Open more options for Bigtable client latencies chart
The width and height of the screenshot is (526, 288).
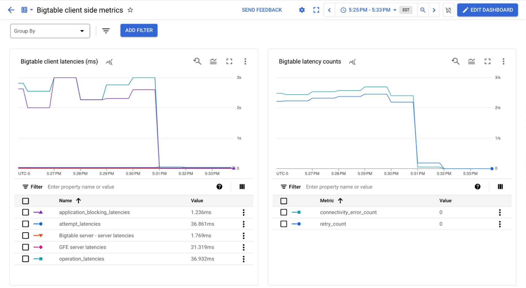point(245,61)
